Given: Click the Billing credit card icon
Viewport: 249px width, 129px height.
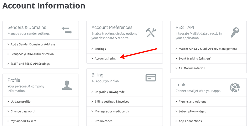Looking at the screenshot, I should (151, 78).
